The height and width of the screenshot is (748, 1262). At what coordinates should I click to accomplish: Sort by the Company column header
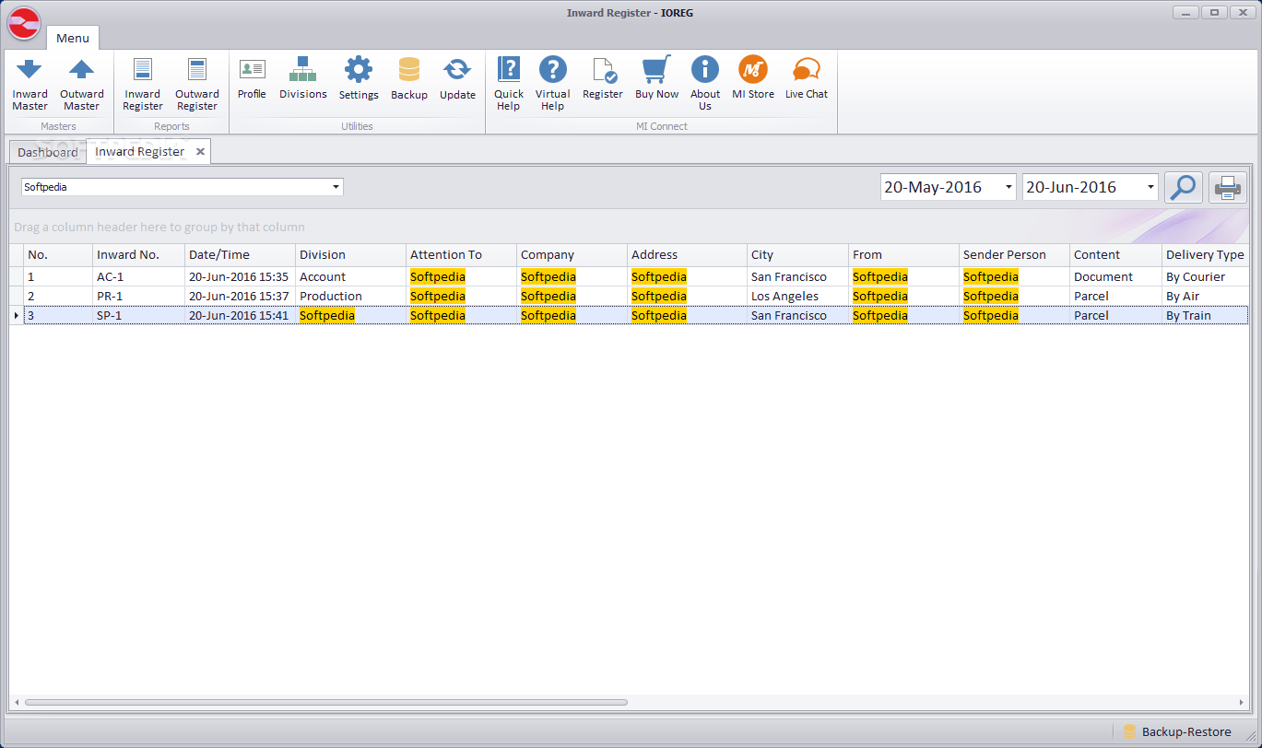click(572, 255)
